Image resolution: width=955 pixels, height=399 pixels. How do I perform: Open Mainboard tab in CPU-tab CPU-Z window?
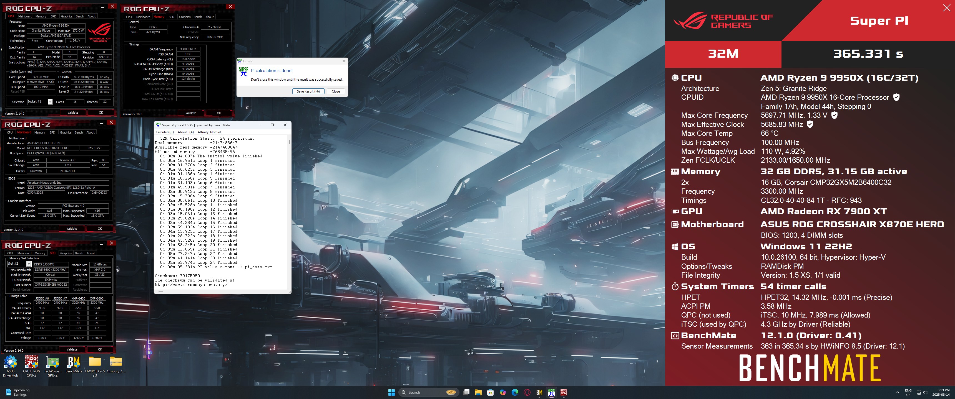click(25, 16)
